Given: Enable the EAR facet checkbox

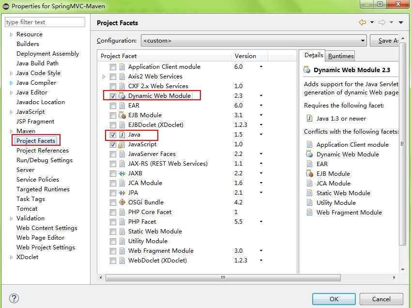Looking at the screenshot, I should [x=113, y=106].
